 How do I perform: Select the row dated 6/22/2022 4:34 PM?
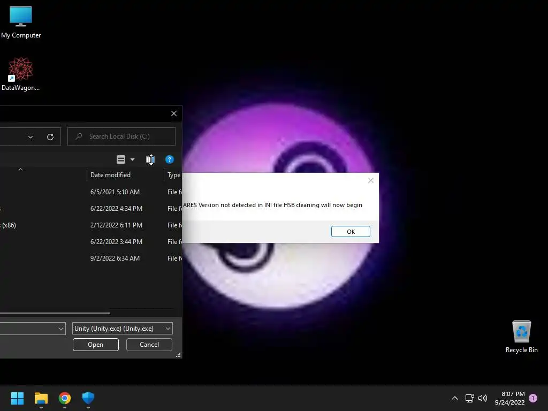click(91, 209)
